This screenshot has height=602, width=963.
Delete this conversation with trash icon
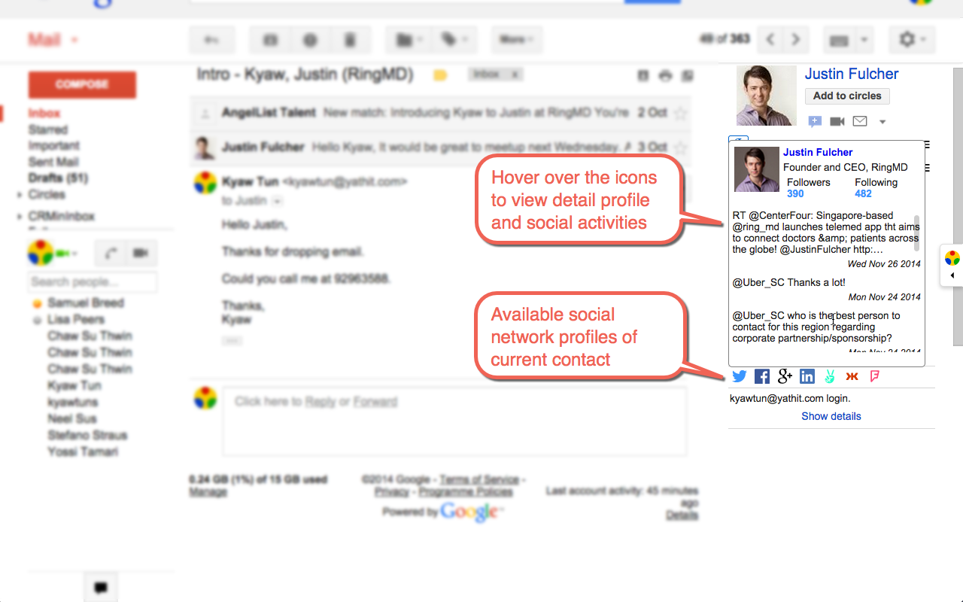coord(350,40)
